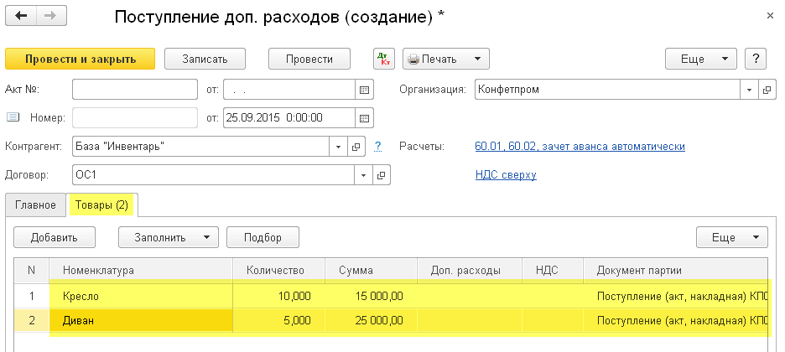
Task: Expand the Контрагент dropdown list
Action: click(x=339, y=147)
